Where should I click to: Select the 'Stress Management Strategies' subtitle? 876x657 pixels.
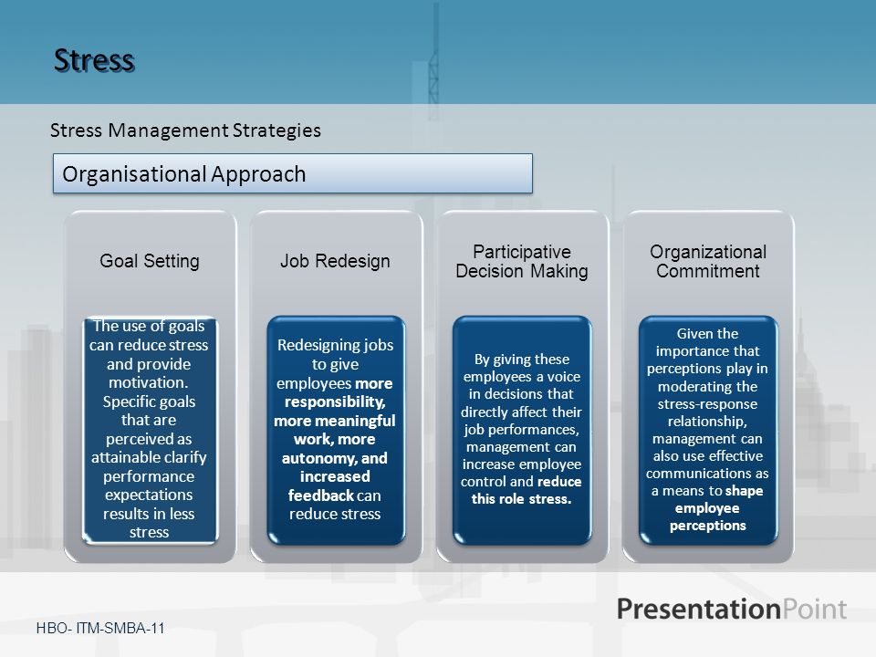tap(185, 130)
